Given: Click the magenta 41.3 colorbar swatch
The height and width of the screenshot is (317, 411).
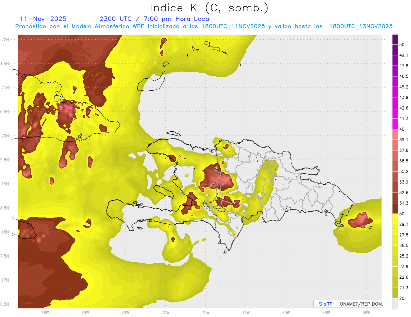Looking at the screenshot, I should point(395,124).
